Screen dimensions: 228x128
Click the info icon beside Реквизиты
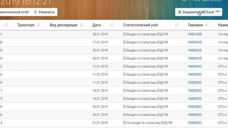[36, 12]
